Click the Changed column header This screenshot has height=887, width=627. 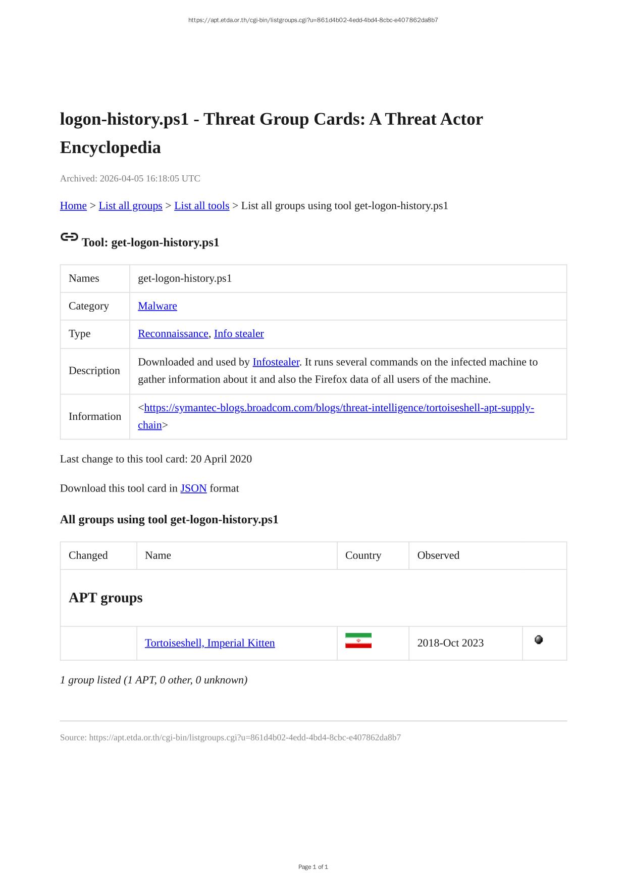88,555
